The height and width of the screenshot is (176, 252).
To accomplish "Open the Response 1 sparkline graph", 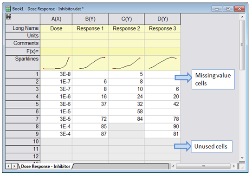I will pyautogui.click(x=90, y=63).
